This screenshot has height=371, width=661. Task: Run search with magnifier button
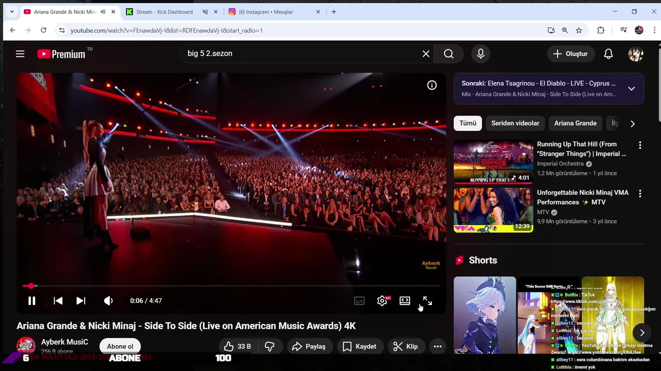(449, 54)
